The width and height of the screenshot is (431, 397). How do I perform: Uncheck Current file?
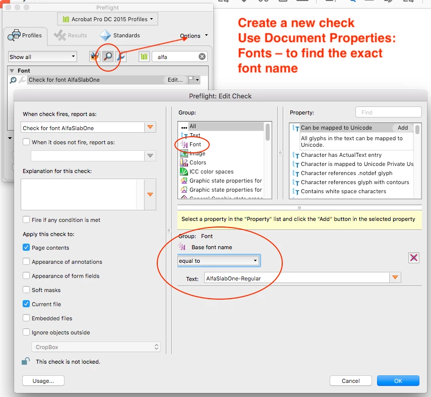click(26, 304)
